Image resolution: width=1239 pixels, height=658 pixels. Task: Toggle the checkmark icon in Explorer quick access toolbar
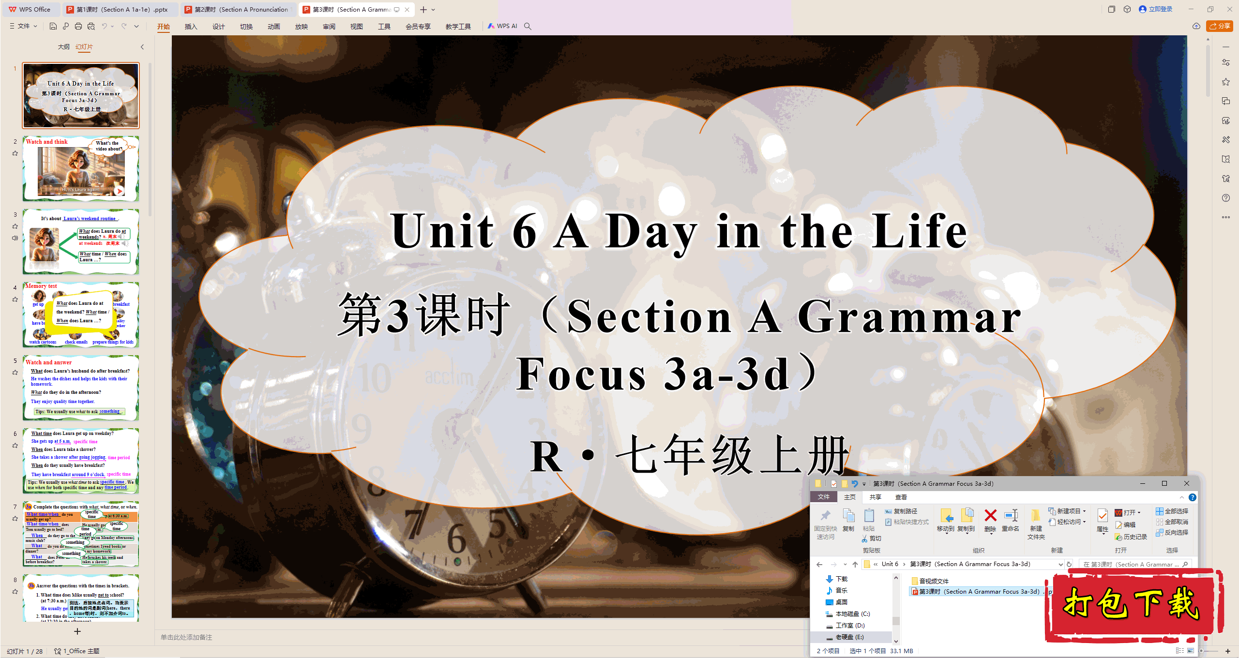coord(834,484)
